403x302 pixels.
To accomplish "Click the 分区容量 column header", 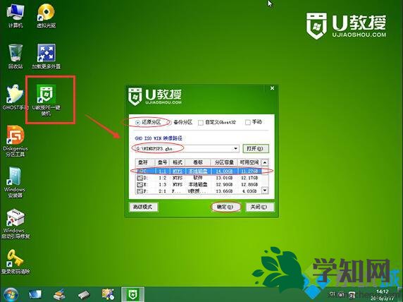I will [x=224, y=162].
